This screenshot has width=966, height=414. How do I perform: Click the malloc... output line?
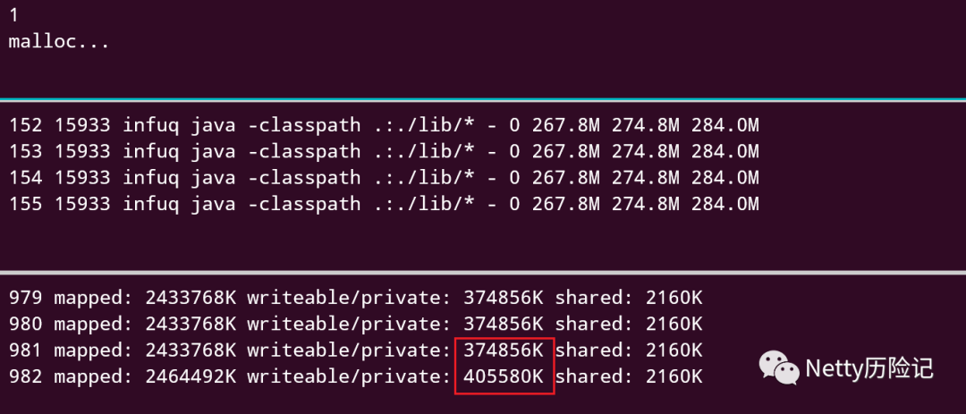(59, 42)
